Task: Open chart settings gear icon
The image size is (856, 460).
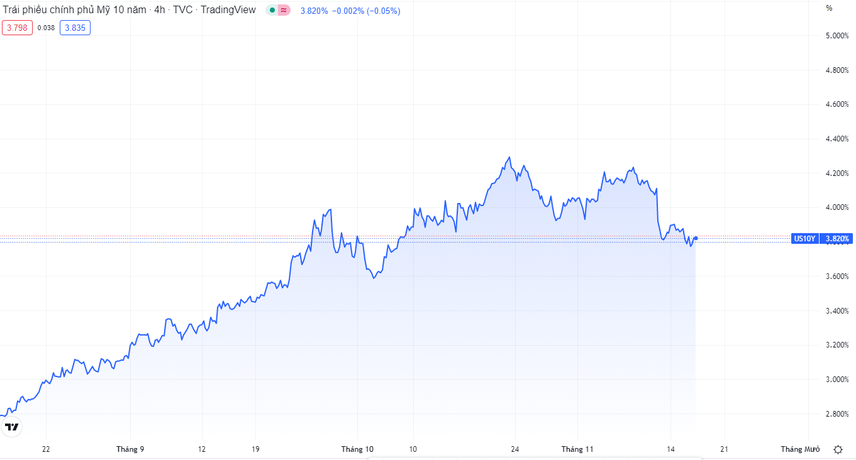Action: pos(838,449)
